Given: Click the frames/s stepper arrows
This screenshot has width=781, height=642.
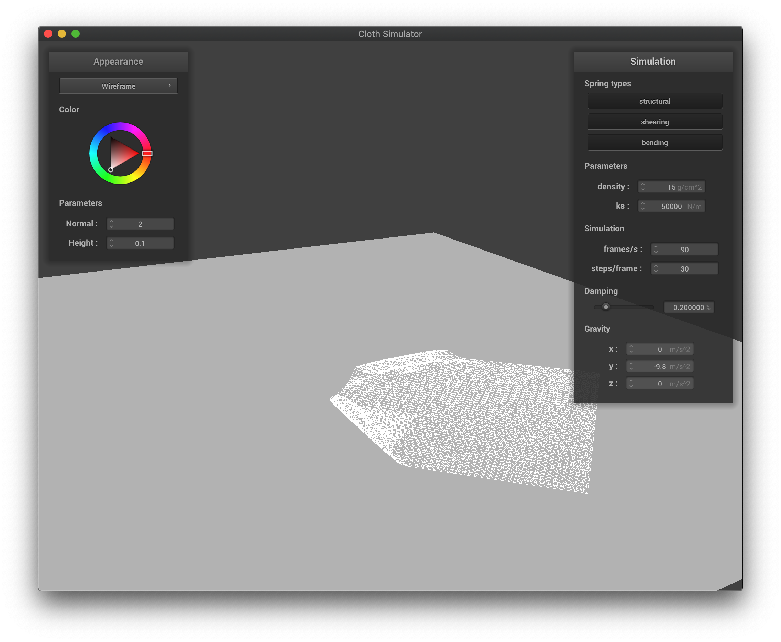Looking at the screenshot, I should 656,249.
